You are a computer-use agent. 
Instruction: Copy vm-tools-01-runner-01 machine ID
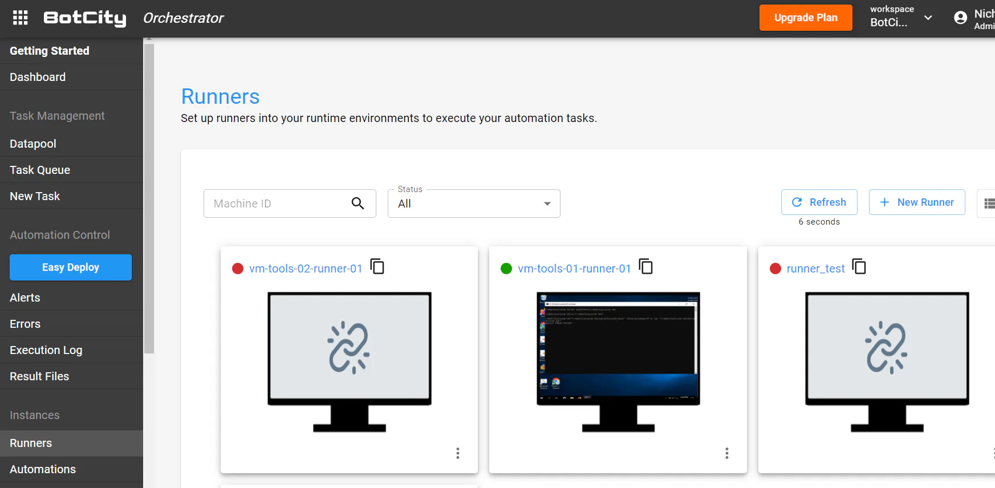(x=646, y=266)
